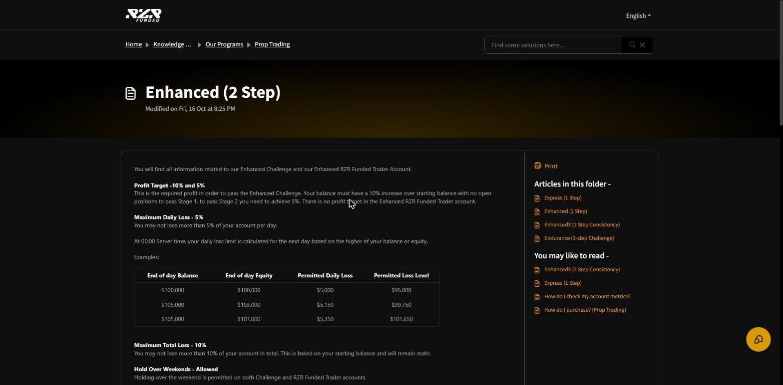The width and height of the screenshot is (783, 385).
Task: Click the End of day Balance column header
Action: [x=173, y=276]
